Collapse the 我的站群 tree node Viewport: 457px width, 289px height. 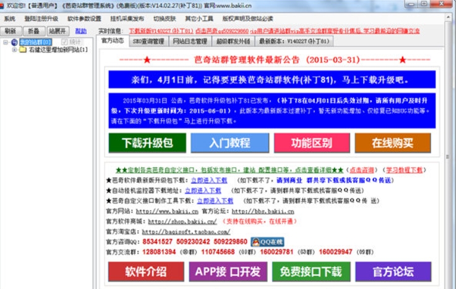pos(6,43)
